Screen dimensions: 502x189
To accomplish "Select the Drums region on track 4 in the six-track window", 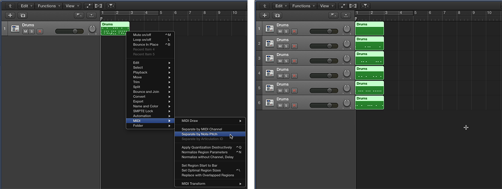I will coord(369,73).
